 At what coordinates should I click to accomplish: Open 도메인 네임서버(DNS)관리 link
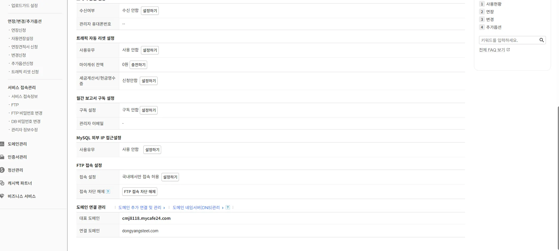(x=198, y=208)
